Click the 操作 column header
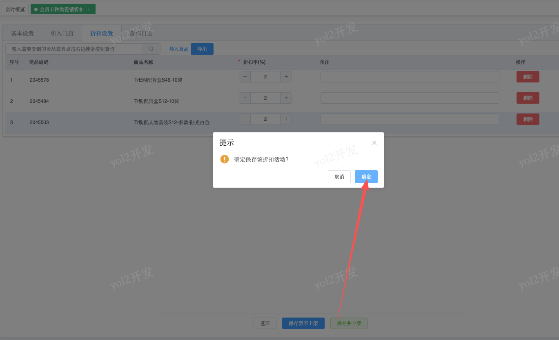 click(521, 62)
